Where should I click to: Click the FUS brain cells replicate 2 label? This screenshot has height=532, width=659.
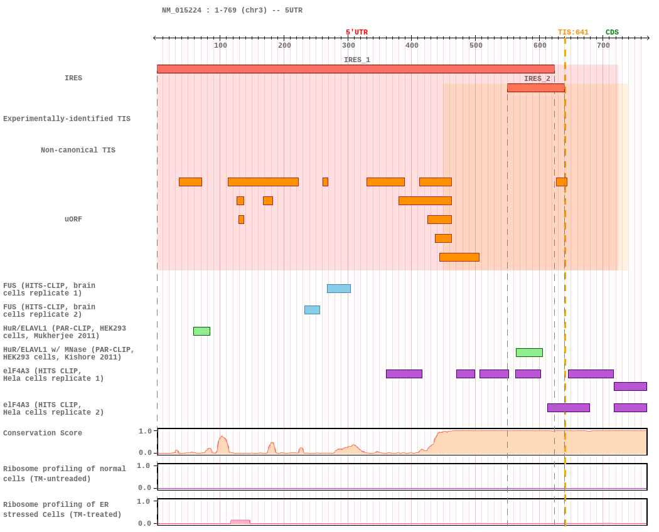point(49,311)
